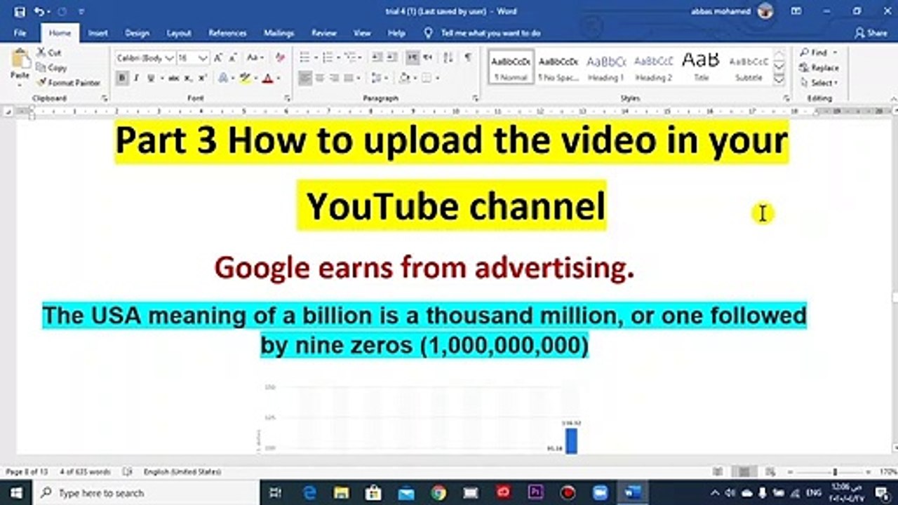The image size is (898, 505).
Task: Show or hide paragraph marks
Action: click(x=468, y=58)
